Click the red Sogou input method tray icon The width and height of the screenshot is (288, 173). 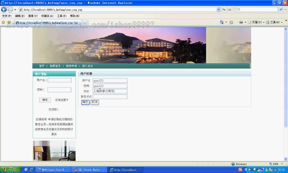(240, 169)
